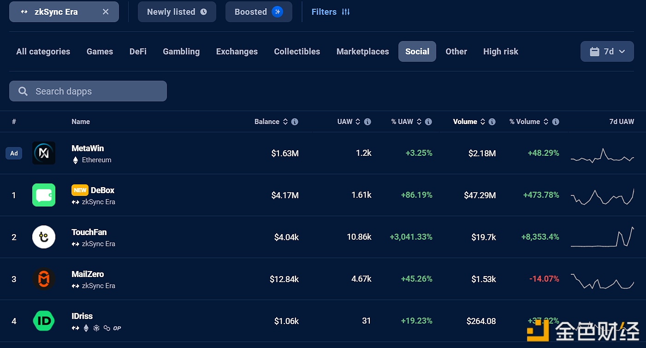Switch to the Games category
Image resolution: width=646 pixels, height=348 pixels.
click(100, 52)
